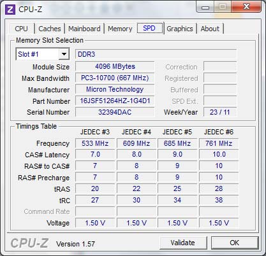266x256 pixels.
Task: Click tRAS value 22
Action: coord(137,188)
